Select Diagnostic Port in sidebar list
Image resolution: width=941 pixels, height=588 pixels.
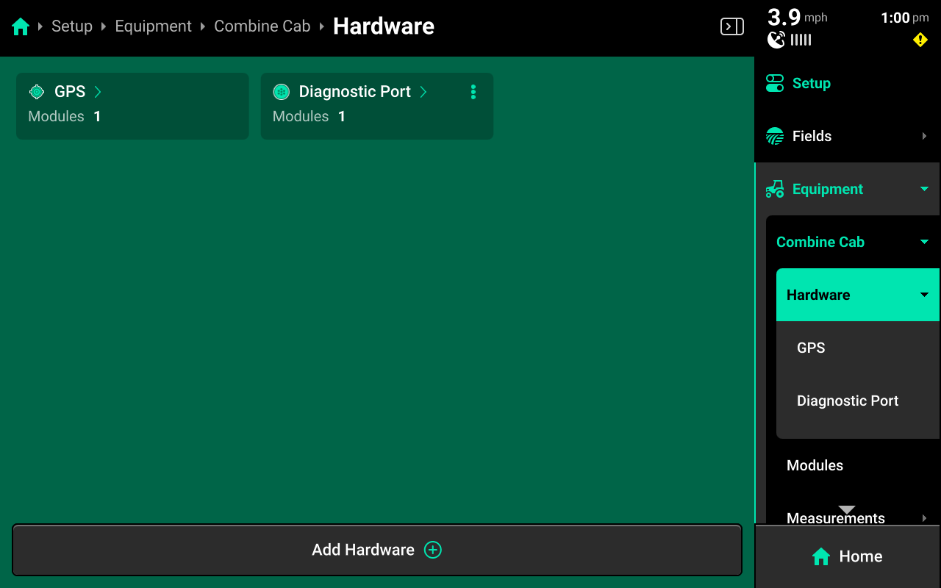point(848,401)
